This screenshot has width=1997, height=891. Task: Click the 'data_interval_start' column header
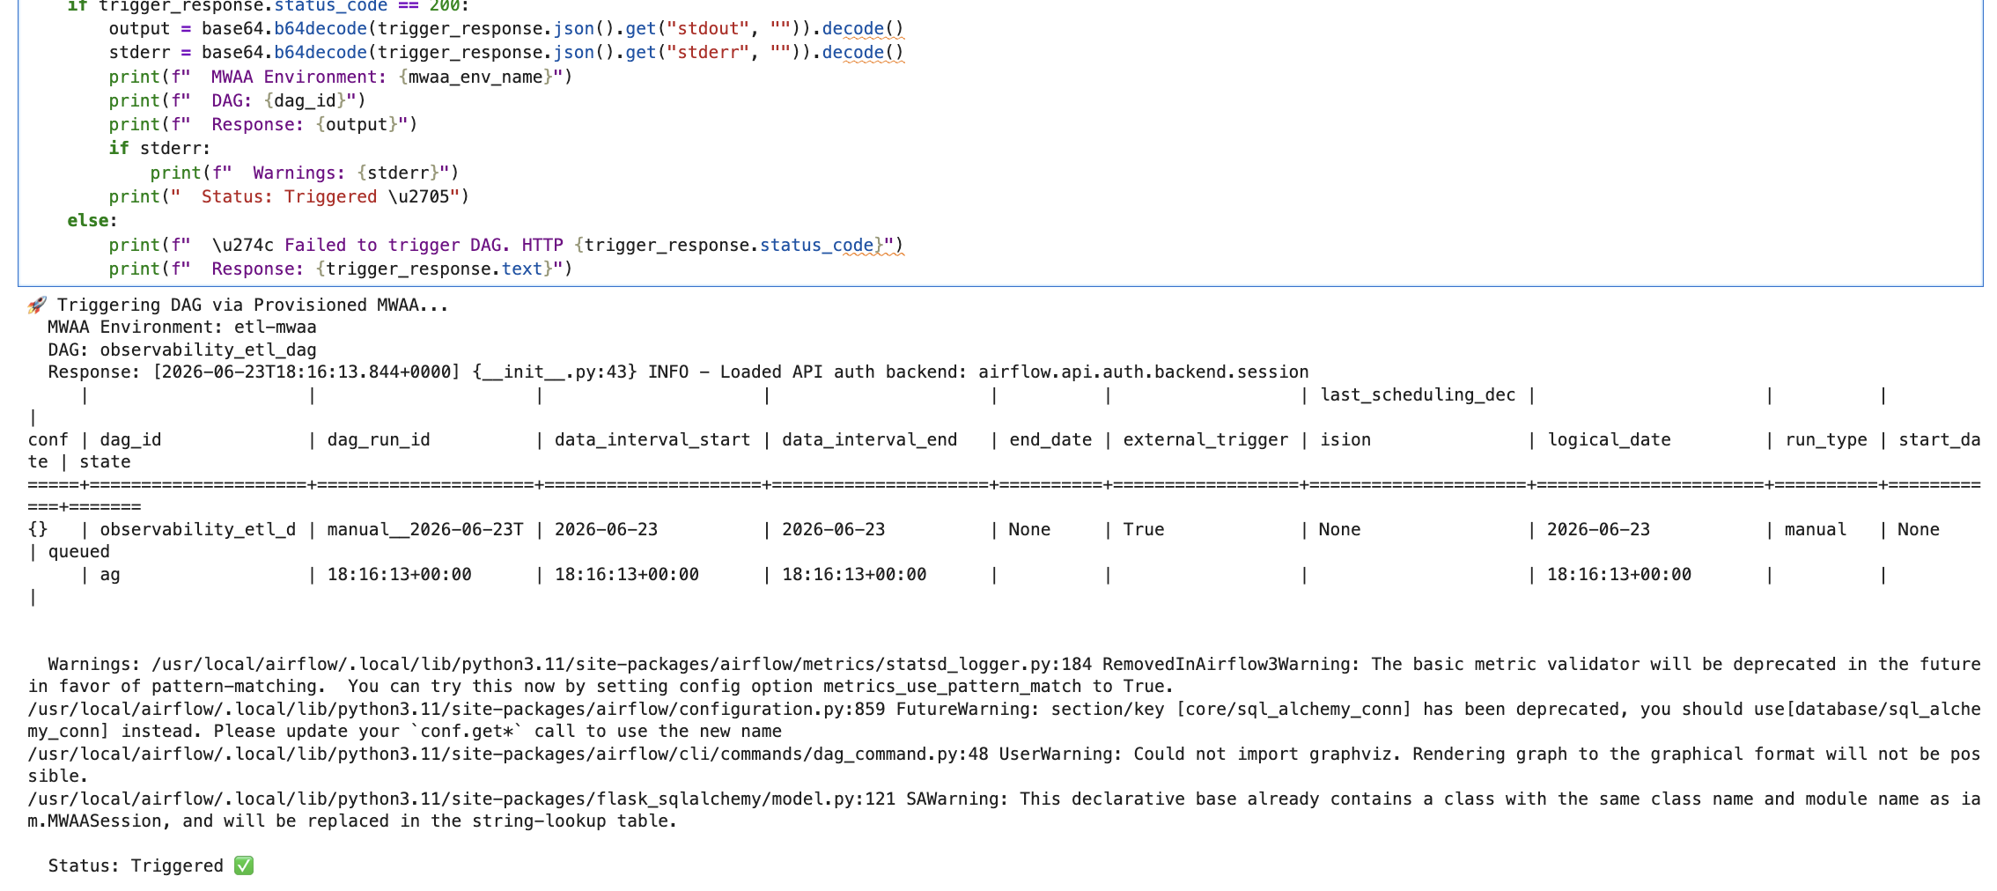tap(652, 440)
